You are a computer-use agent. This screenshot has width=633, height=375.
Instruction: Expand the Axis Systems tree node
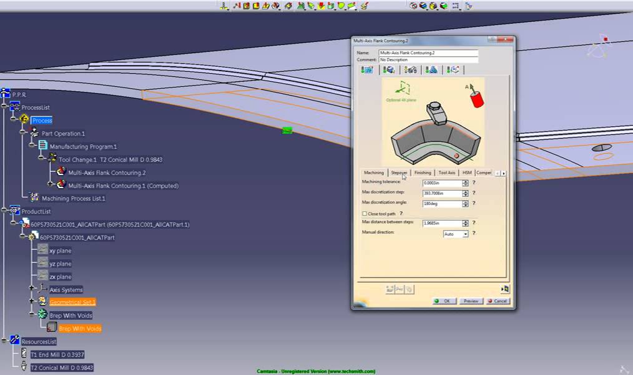point(32,289)
